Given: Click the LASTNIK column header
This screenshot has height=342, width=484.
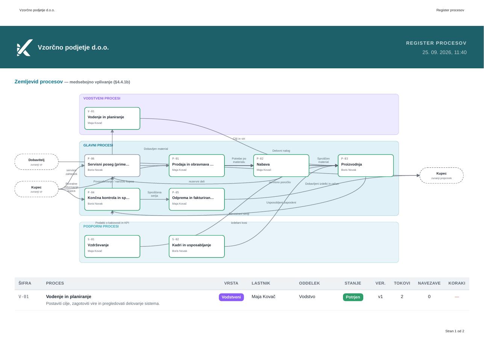Looking at the screenshot, I should 261,283.
